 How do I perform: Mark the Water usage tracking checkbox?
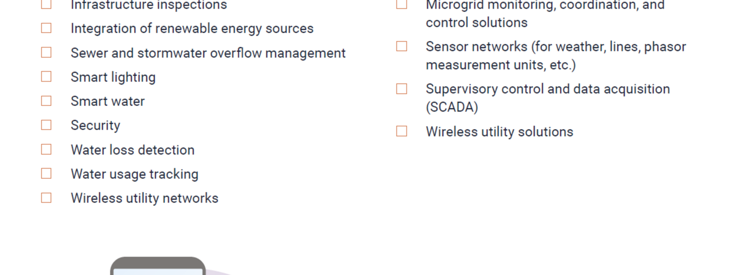coord(46,174)
